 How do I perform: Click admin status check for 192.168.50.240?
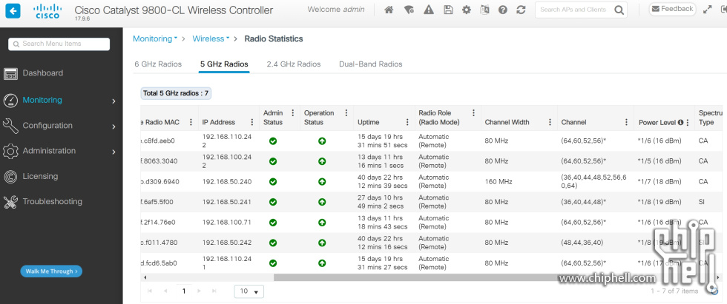[x=273, y=181]
